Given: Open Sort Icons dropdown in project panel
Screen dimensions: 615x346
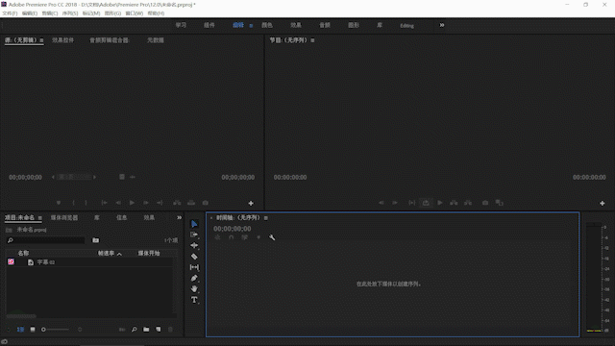Looking at the screenshot, I should click(x=80, y=330).
